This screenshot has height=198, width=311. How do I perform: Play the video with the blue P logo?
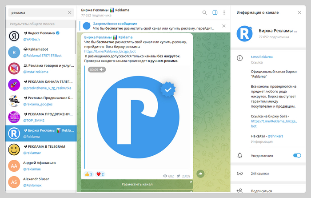point(138,117)
